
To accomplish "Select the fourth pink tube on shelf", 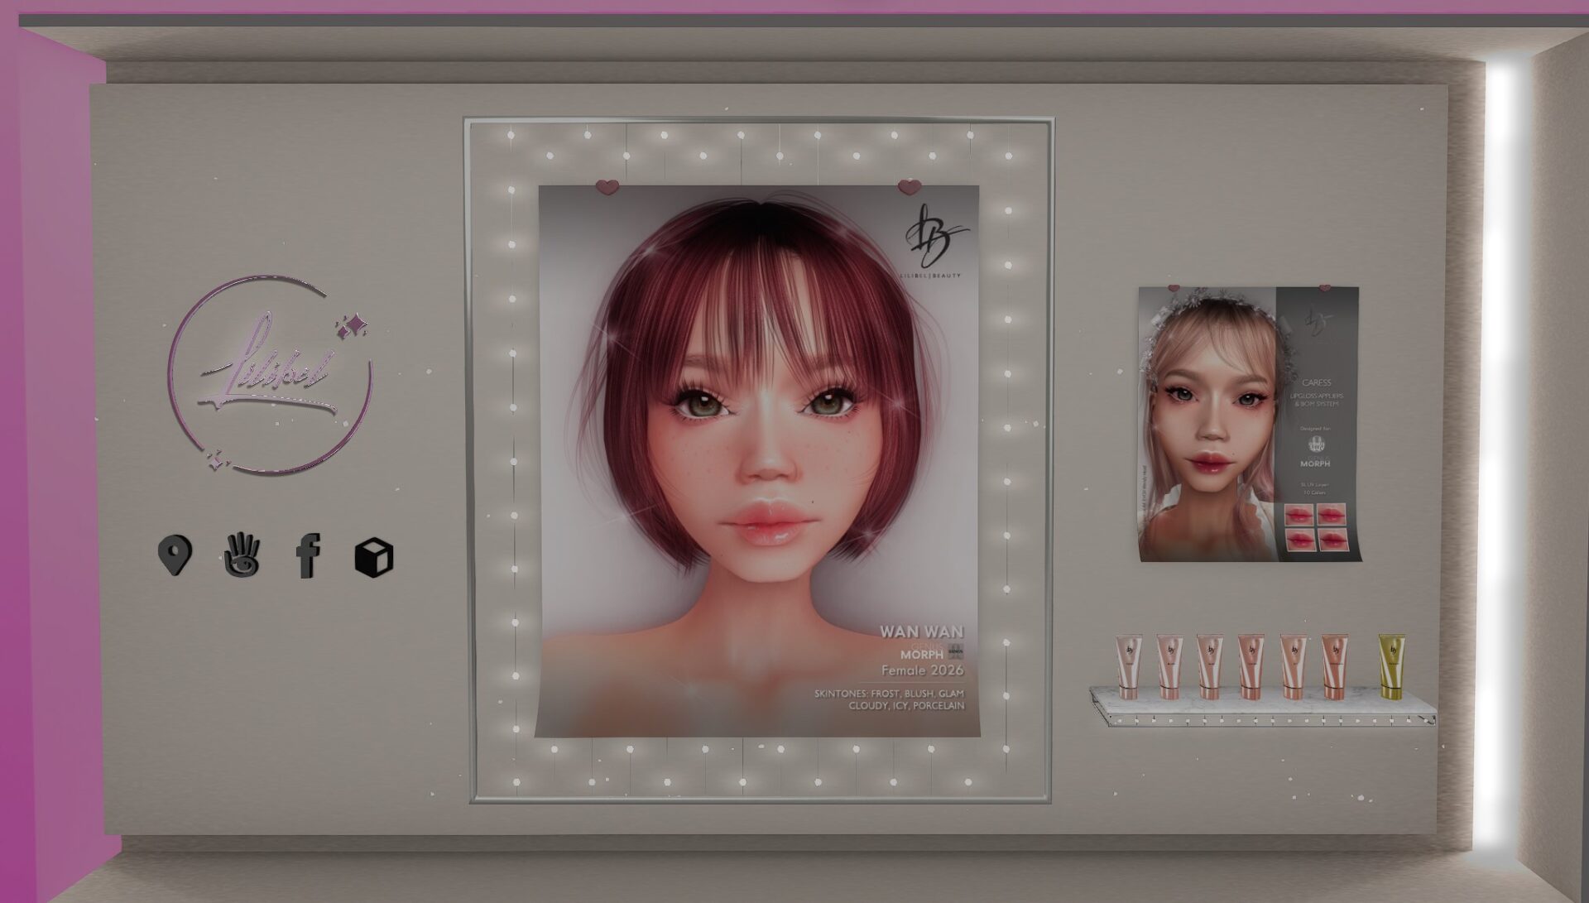I will [x=1251, y=667].
